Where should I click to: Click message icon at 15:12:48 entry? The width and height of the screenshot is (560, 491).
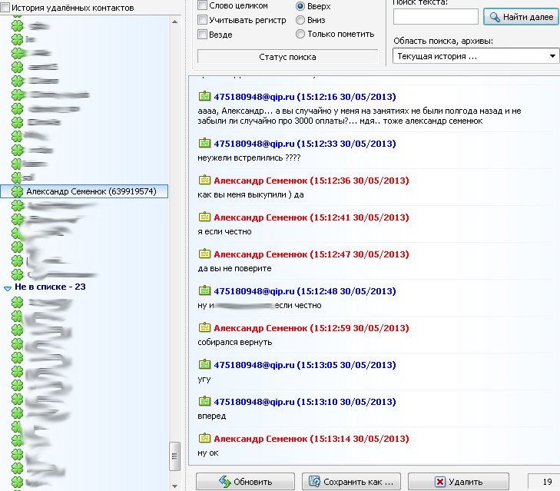(x=204, y=290)
